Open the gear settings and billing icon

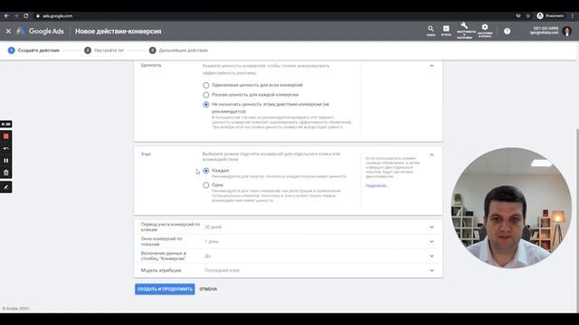tap(485, 30)
